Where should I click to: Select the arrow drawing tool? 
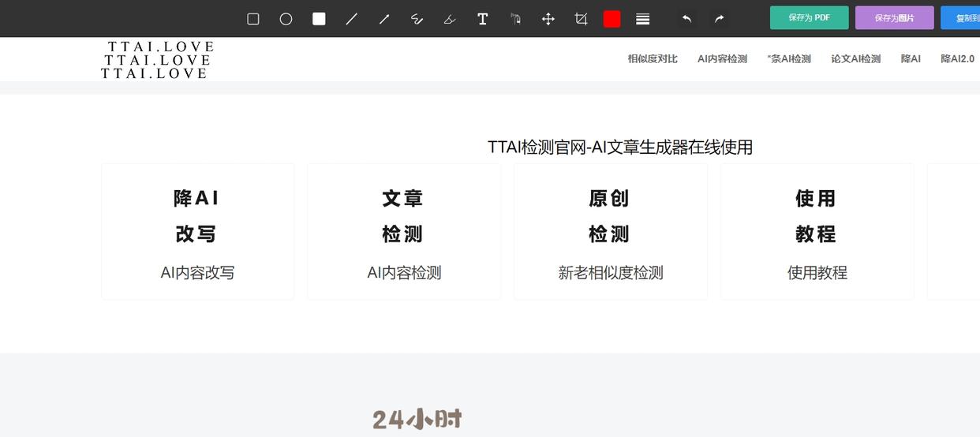(384, 19)
